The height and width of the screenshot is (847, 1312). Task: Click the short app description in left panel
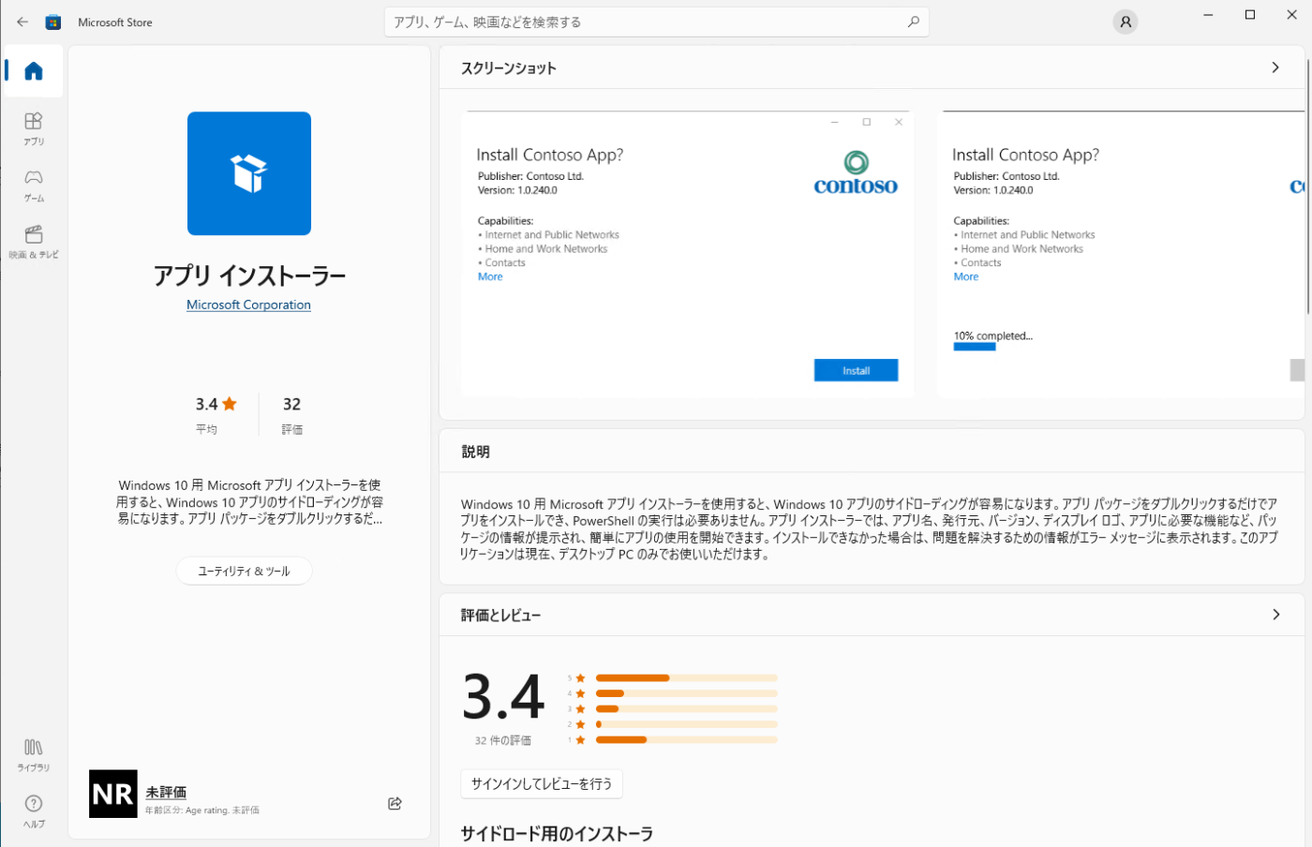(249, 502)
